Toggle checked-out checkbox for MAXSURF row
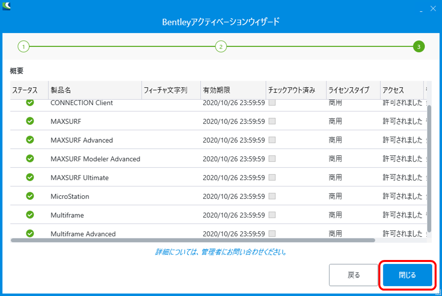Image resolution: width=442 pixels, height=296 pixels. 272,121
